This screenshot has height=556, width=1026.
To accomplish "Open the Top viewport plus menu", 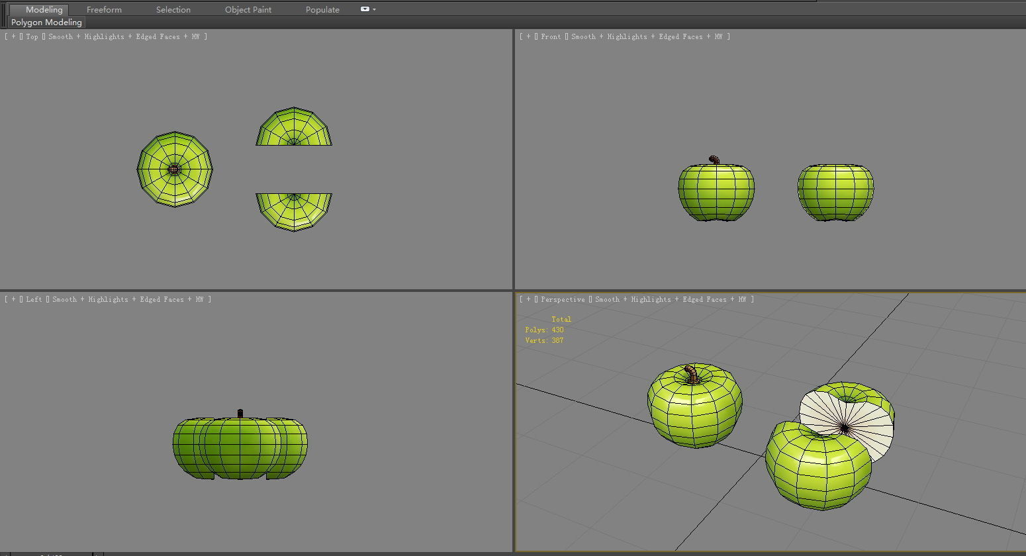I will [13, 36].
